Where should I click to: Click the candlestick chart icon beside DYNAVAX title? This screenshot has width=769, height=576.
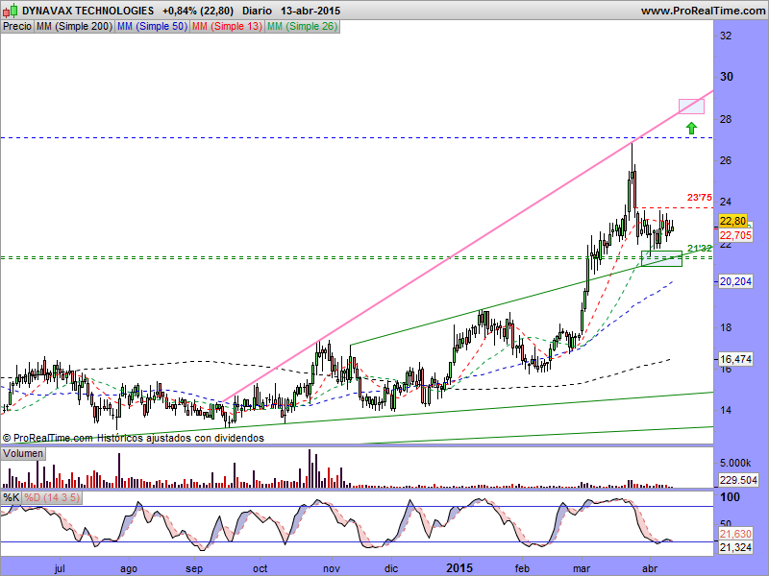coord(11,10)
